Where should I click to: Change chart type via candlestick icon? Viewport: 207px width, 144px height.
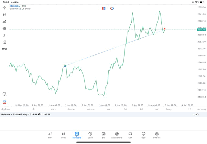point(5,14)
